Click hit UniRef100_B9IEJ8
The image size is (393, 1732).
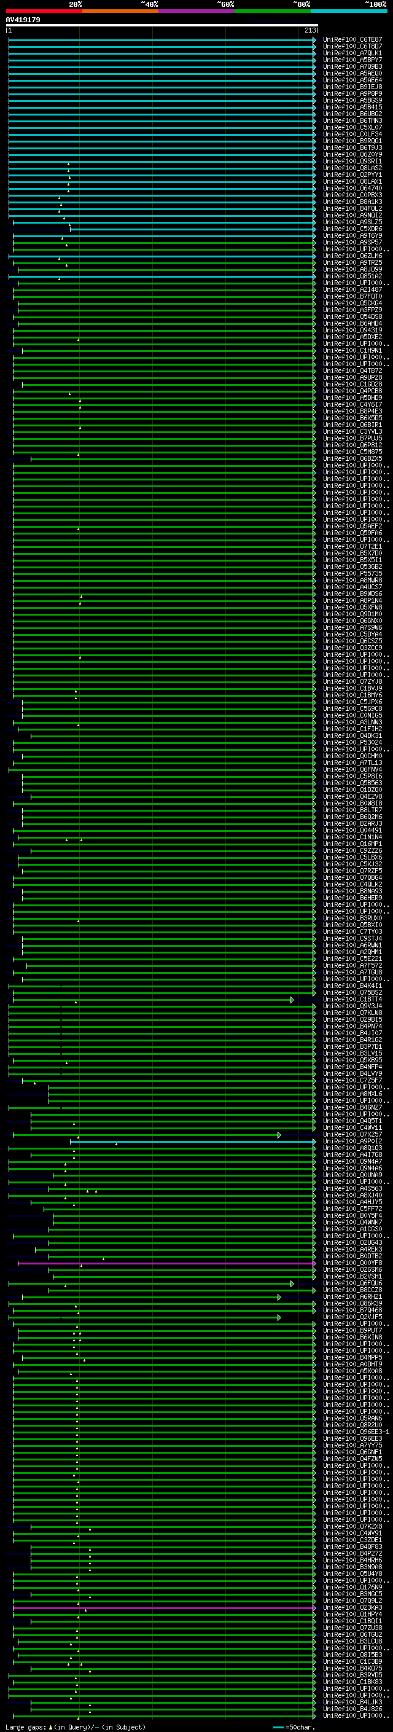coord(352,87)
